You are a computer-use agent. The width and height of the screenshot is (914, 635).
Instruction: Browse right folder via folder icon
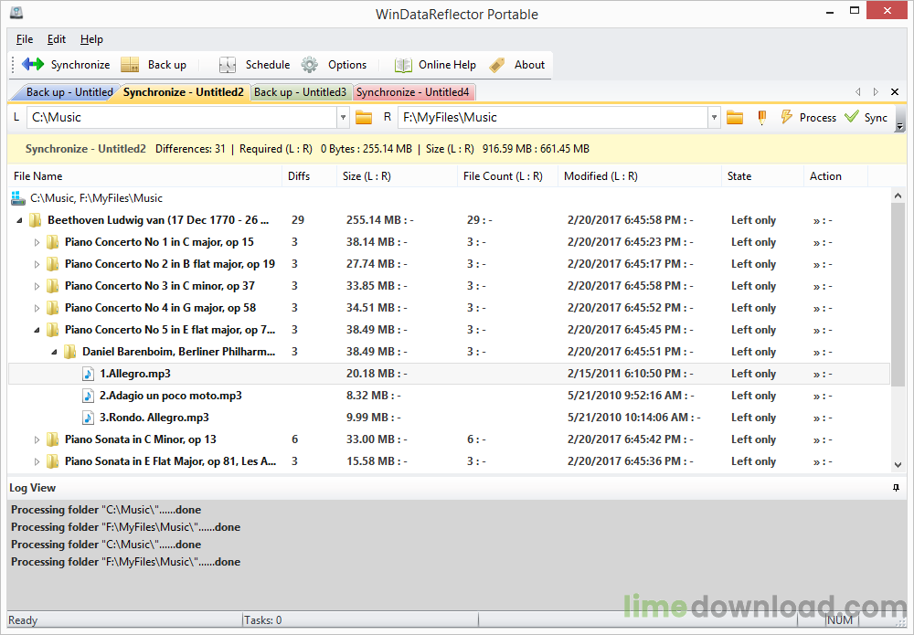[735, 118]
